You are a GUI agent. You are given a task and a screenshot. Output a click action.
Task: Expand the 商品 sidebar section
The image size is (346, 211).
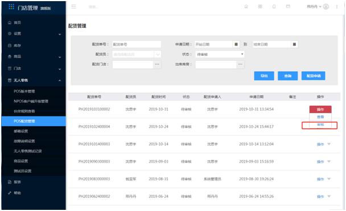34,56
